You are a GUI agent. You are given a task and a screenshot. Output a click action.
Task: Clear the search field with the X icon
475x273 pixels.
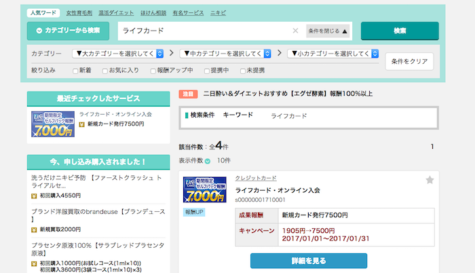click(x=295, y=31)
